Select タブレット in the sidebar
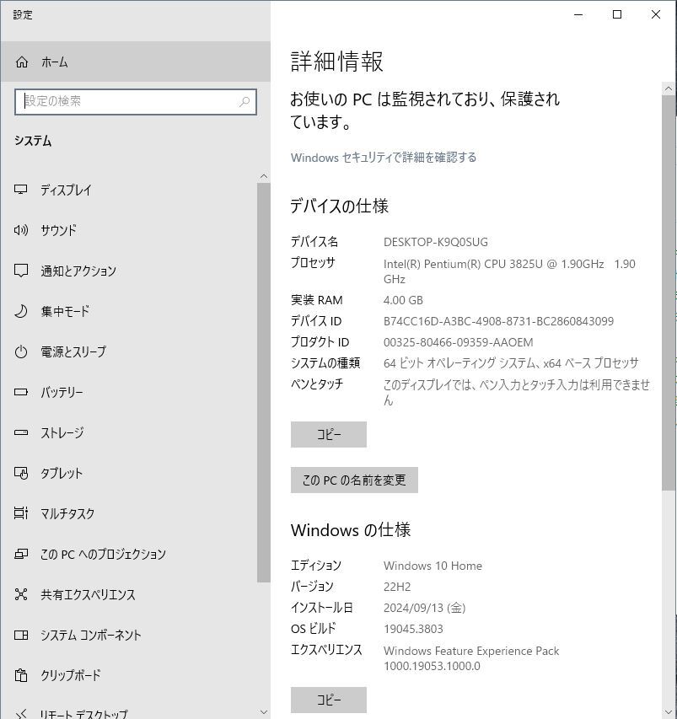Screen dimensions: 677x719 coord(128,473)
